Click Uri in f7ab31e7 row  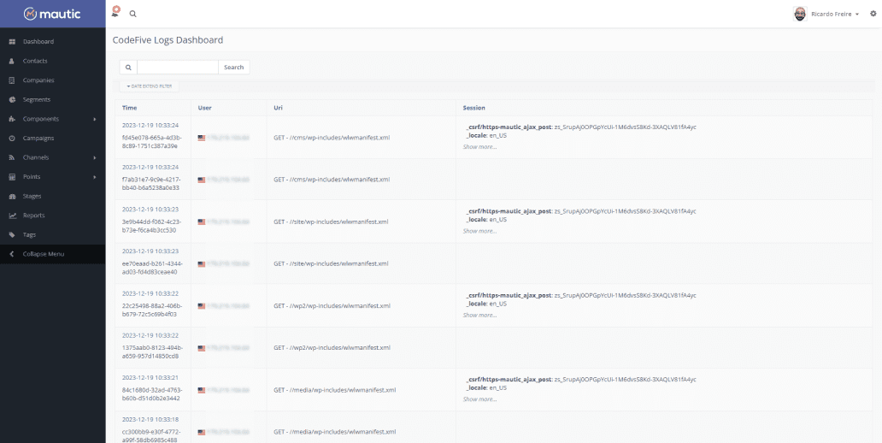(x=332, y=180)
